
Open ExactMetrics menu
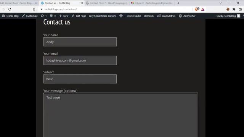click(x=166, y=16)
